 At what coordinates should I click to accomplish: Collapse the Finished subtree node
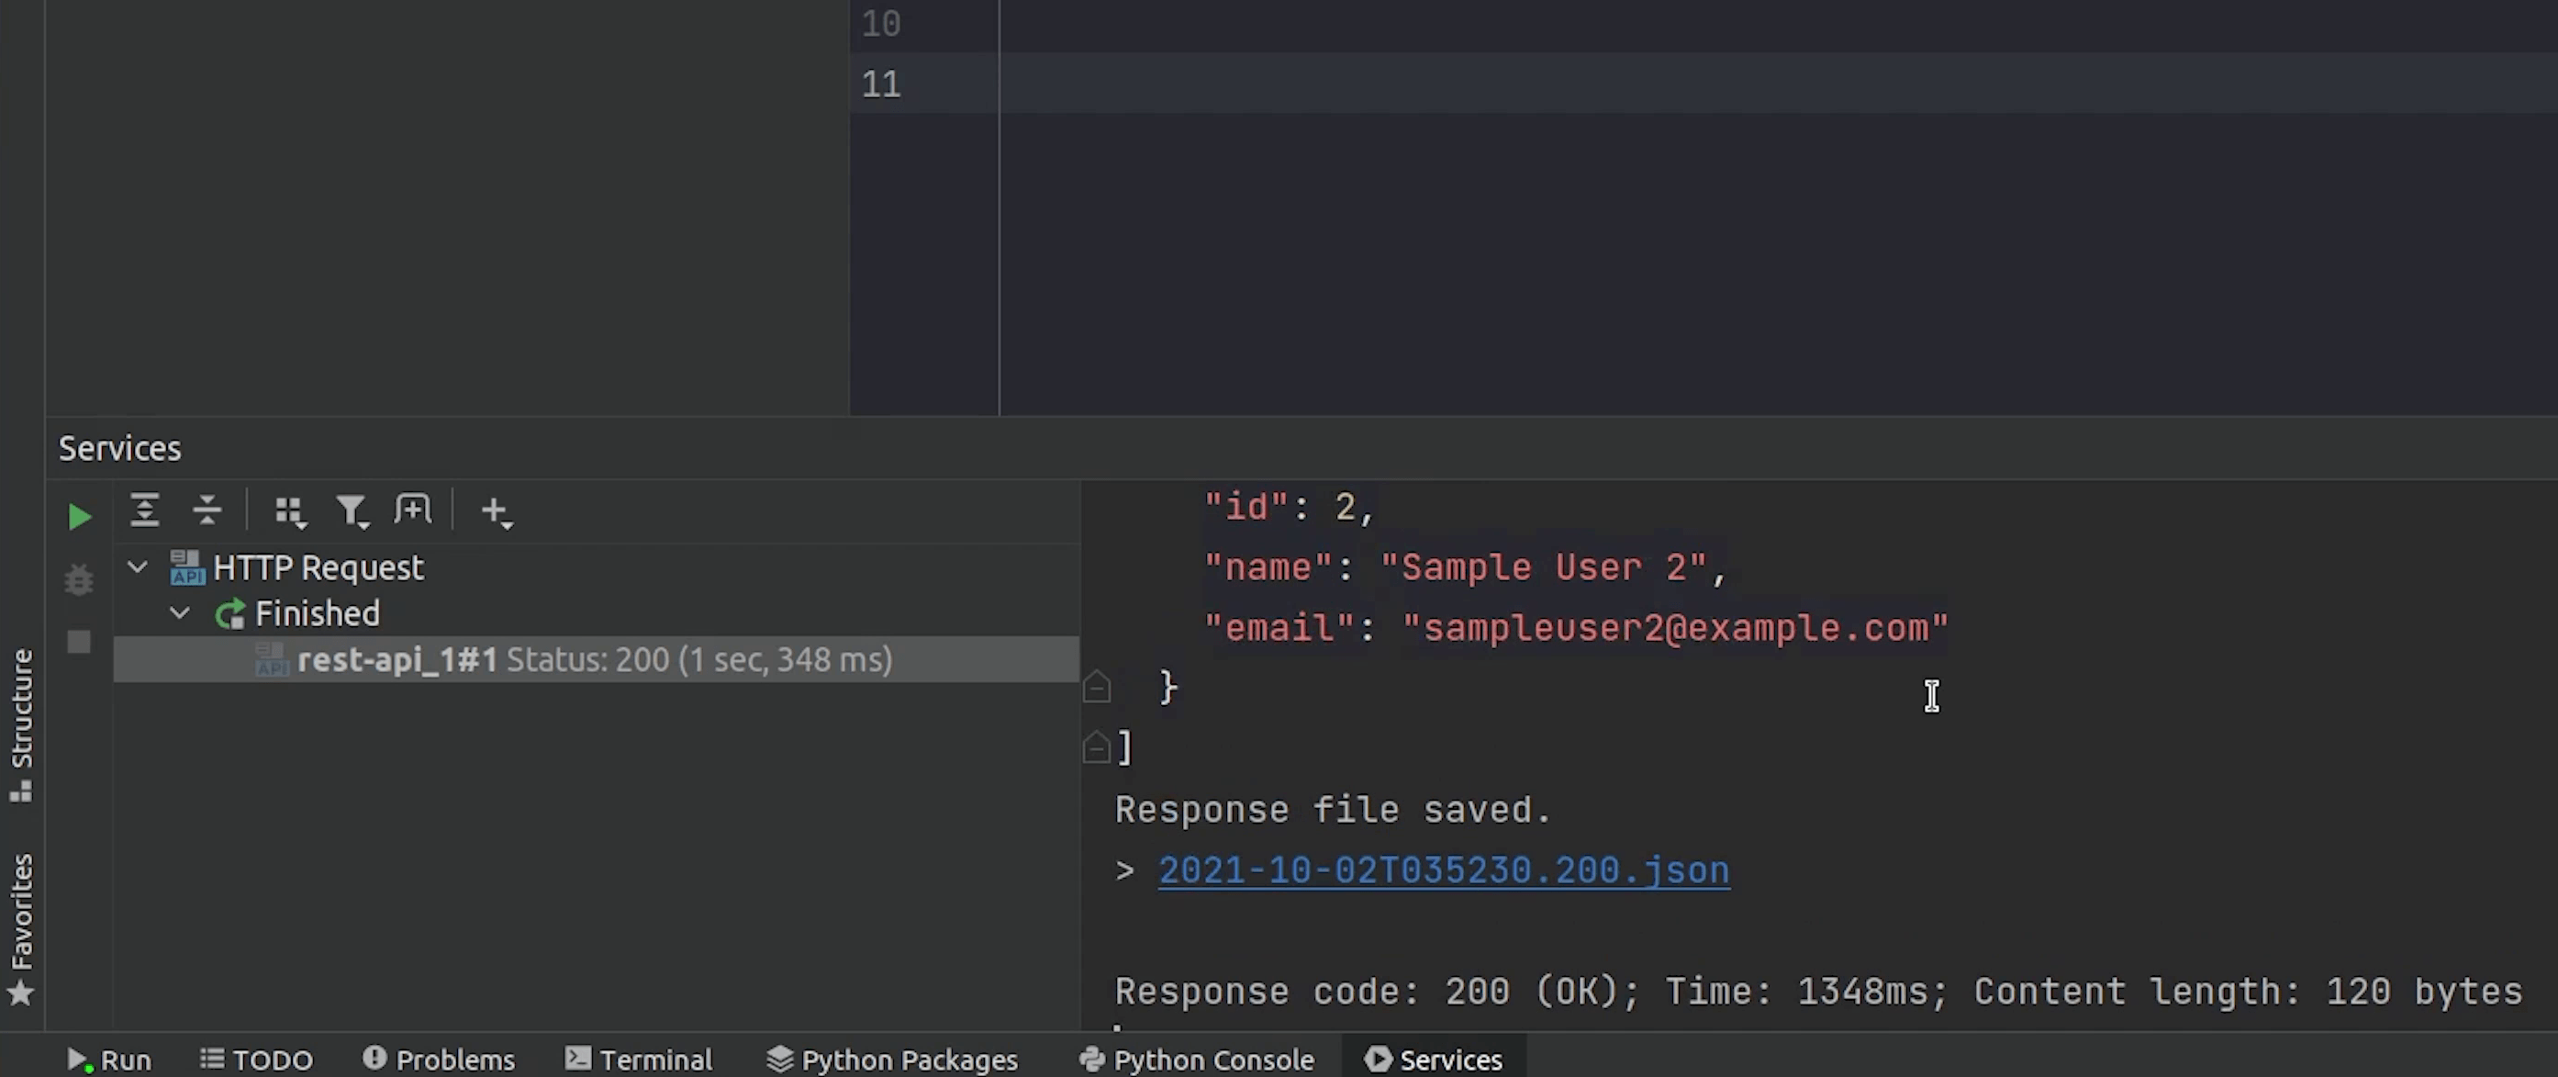[x=180, y=611]
